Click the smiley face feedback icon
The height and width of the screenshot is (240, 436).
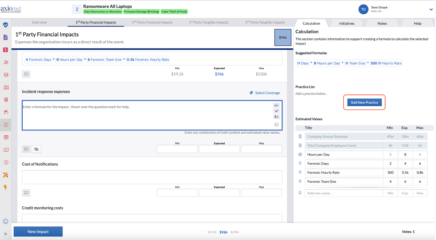click(6, 221)
